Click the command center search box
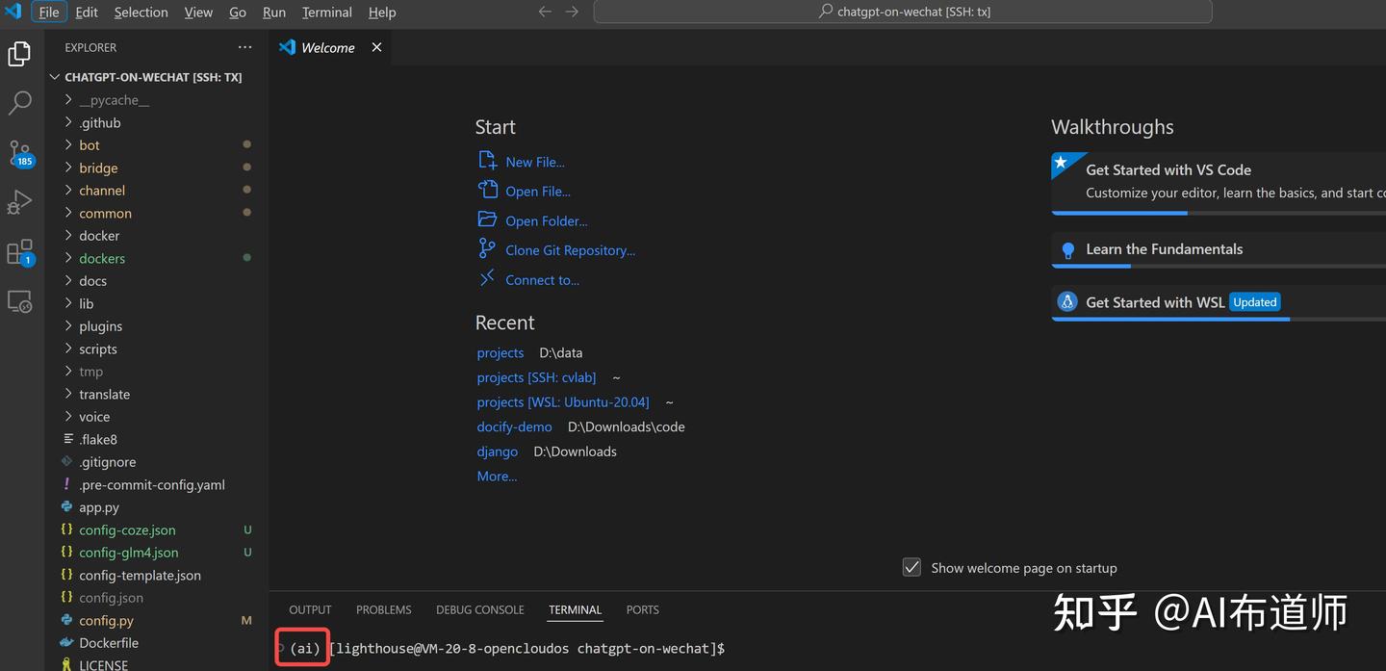 coord(903,12)
